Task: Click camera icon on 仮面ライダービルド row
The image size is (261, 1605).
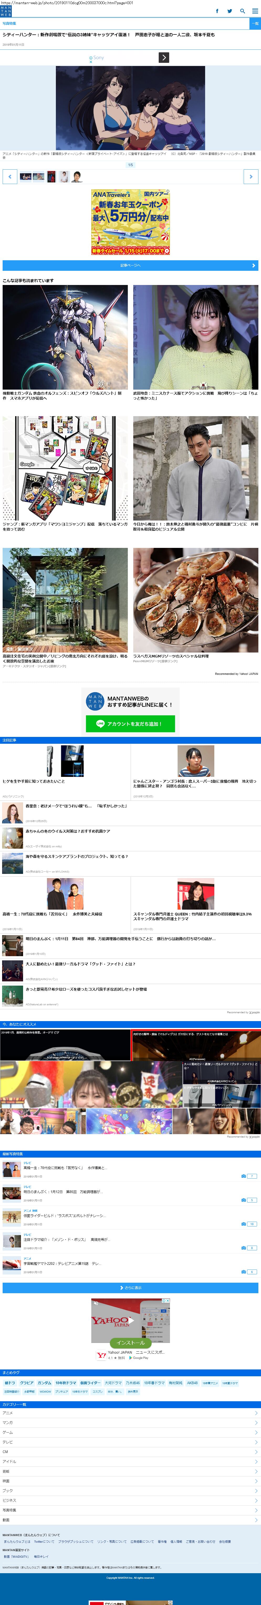Action: 244,1224
